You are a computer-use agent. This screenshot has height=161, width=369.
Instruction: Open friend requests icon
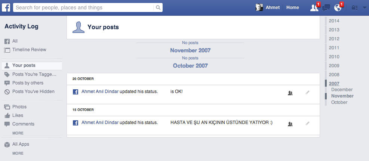click(315, 8)
